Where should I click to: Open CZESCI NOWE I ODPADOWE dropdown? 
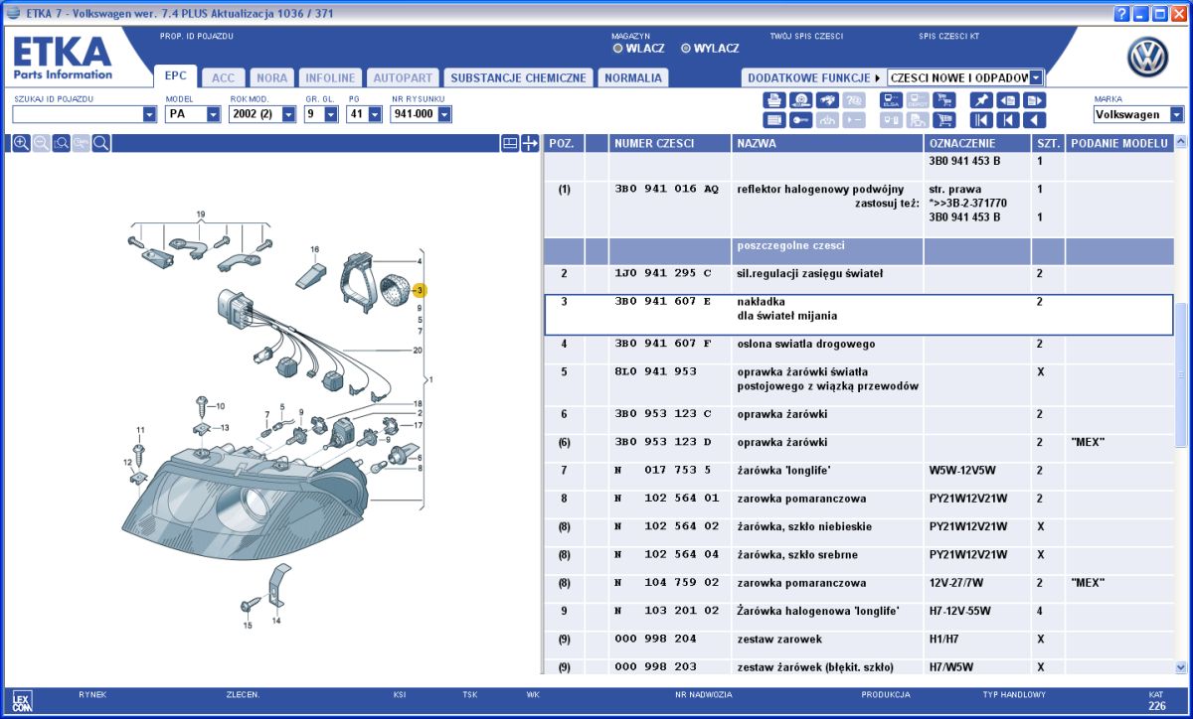pyautogui.click(x=1036, y=77)
